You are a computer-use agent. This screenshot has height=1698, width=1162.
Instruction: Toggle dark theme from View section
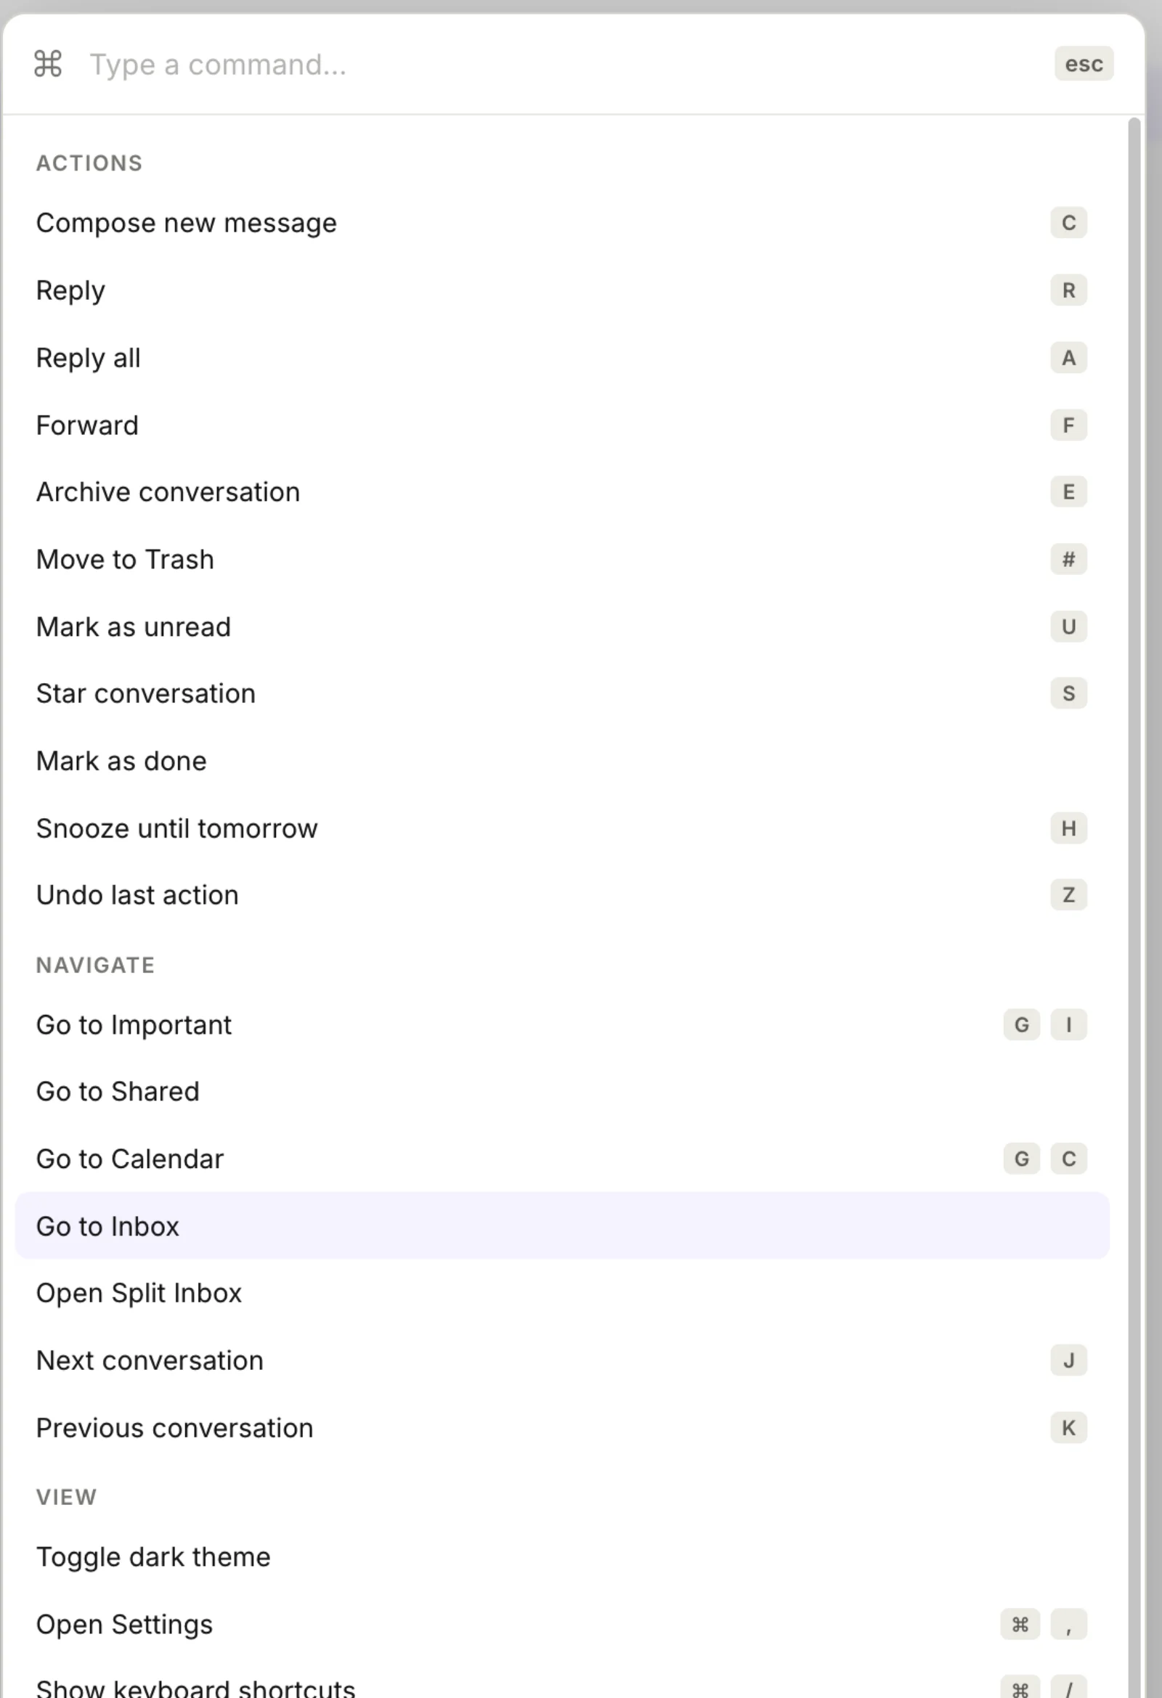(562, 1557)
